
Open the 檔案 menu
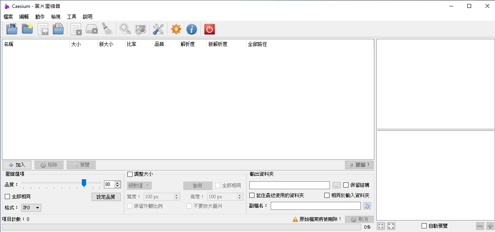(8, 17)
